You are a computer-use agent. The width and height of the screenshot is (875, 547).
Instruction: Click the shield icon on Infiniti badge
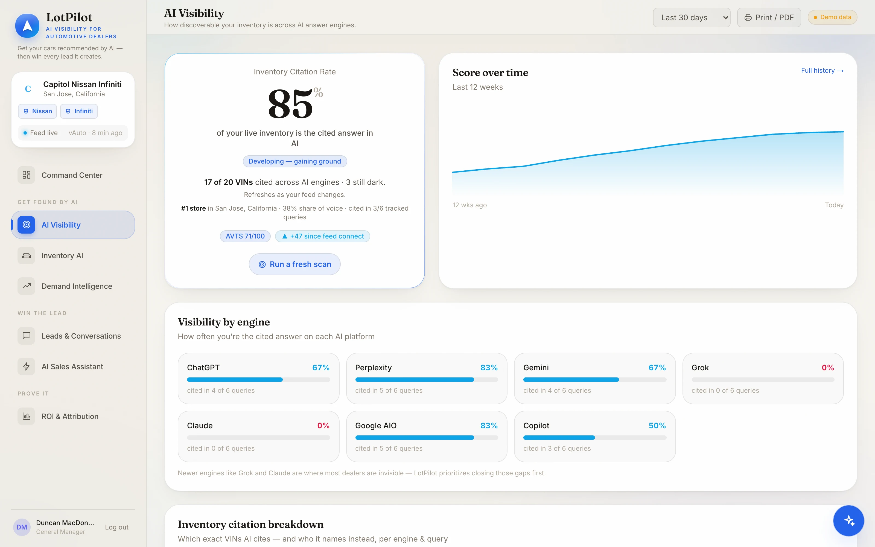[x=68, y=111]
